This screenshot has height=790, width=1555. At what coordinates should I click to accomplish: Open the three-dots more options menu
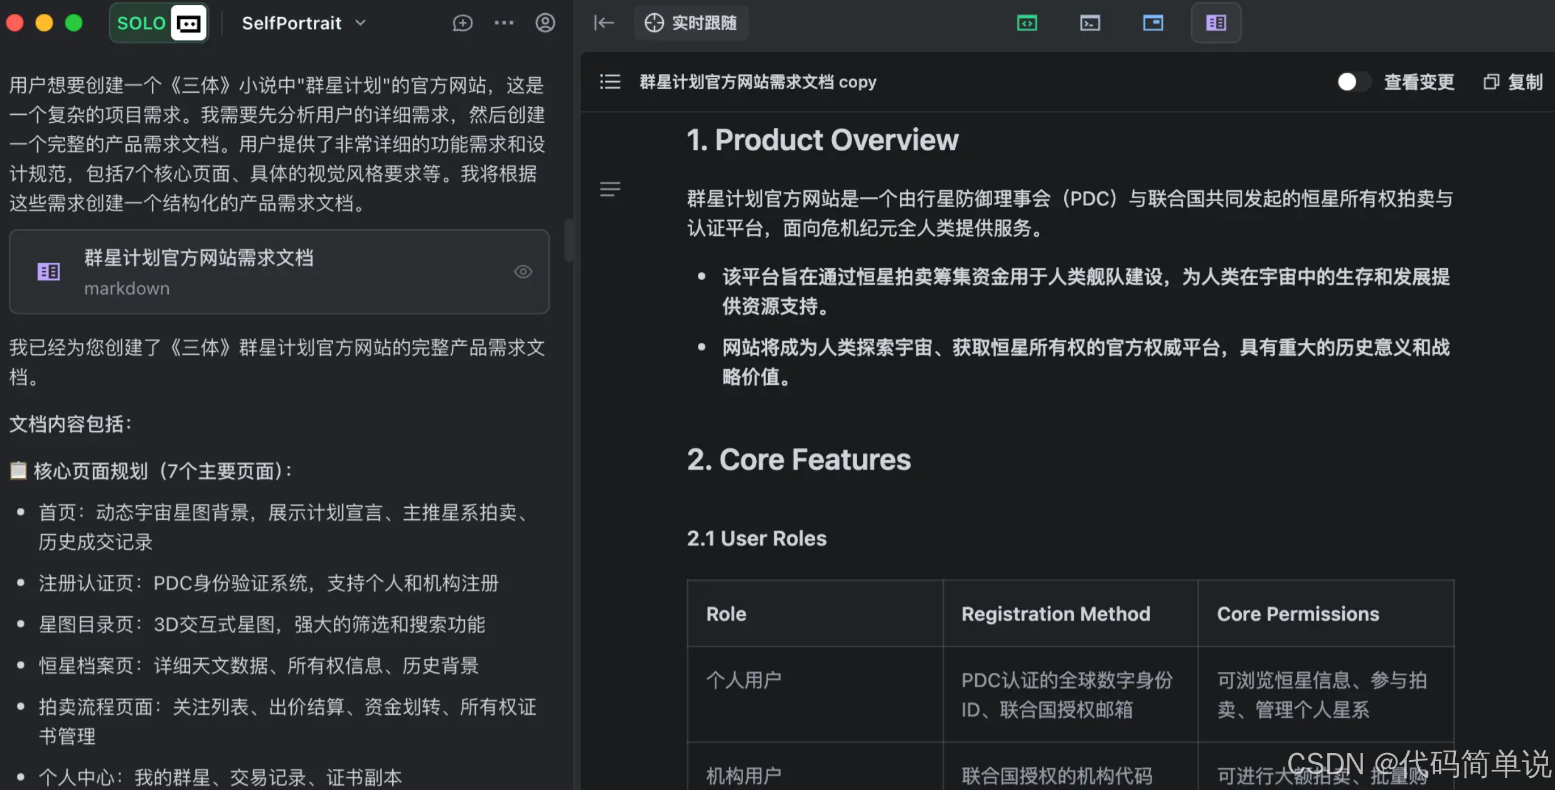click(x=504, y=23)
